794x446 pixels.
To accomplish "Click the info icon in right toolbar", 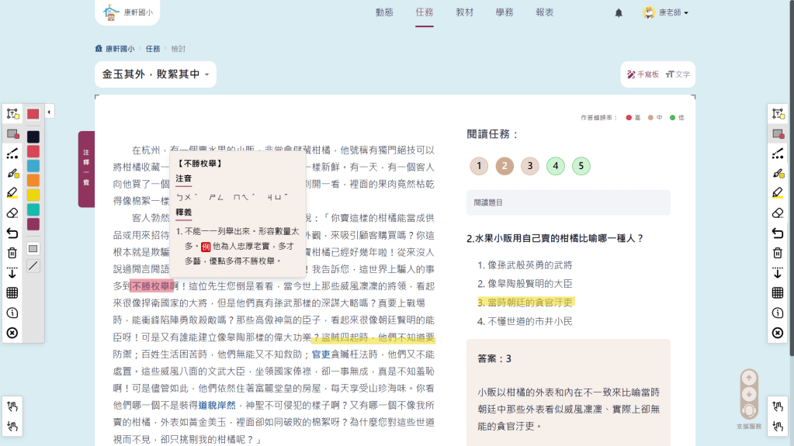I will pos(778,313).
